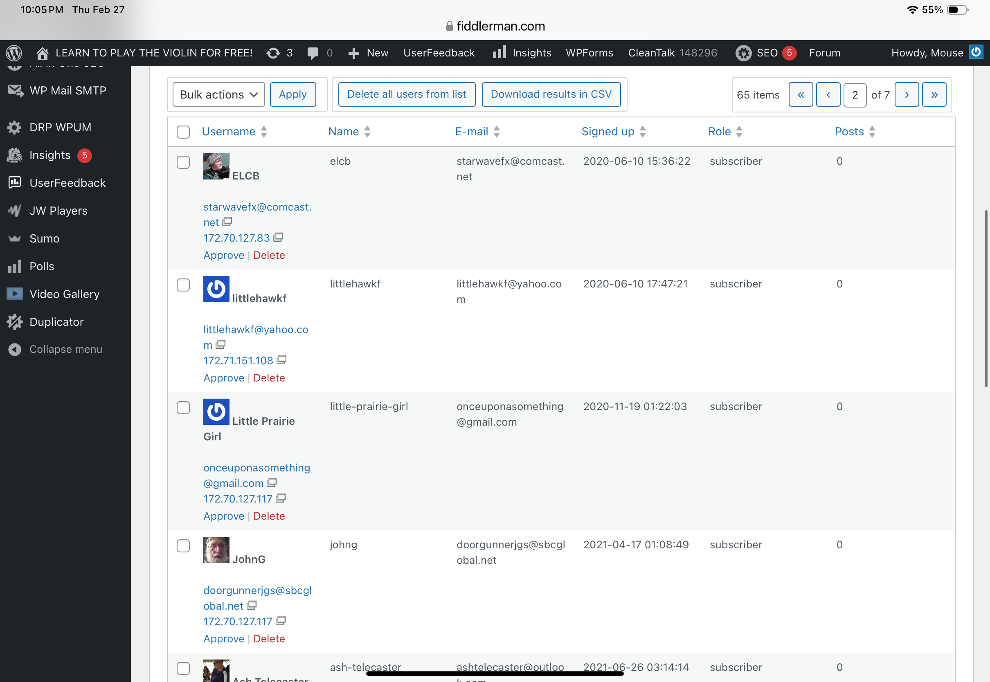Click the Sumo crown icon
The width and height of the screenshot is (990, 682).
pyautogui.click(x=15, y=238)
